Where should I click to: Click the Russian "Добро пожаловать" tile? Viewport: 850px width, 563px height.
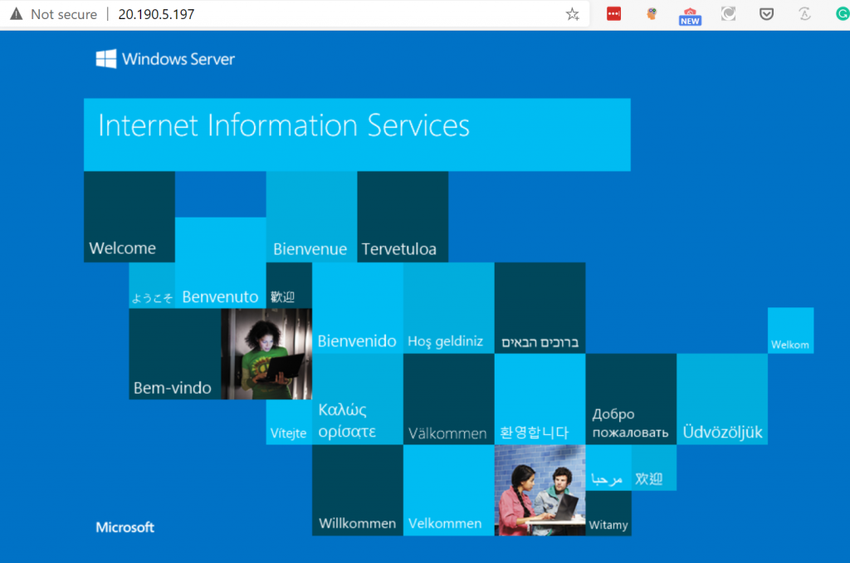point(631,399)
